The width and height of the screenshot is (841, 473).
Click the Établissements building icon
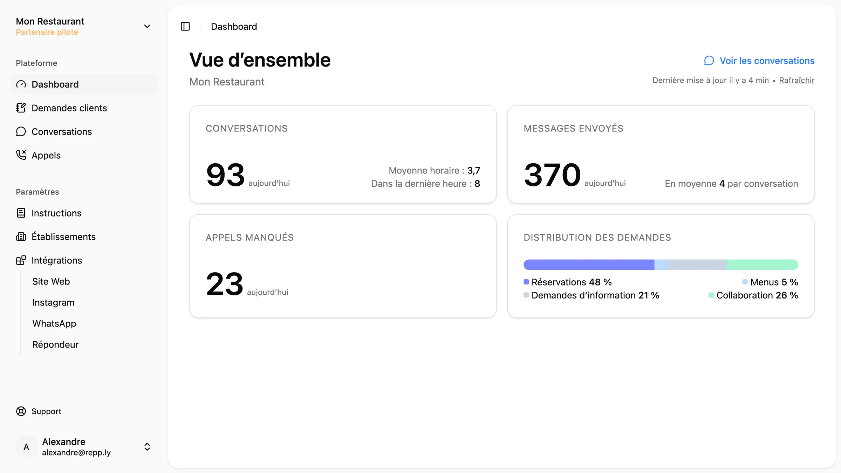21,236
